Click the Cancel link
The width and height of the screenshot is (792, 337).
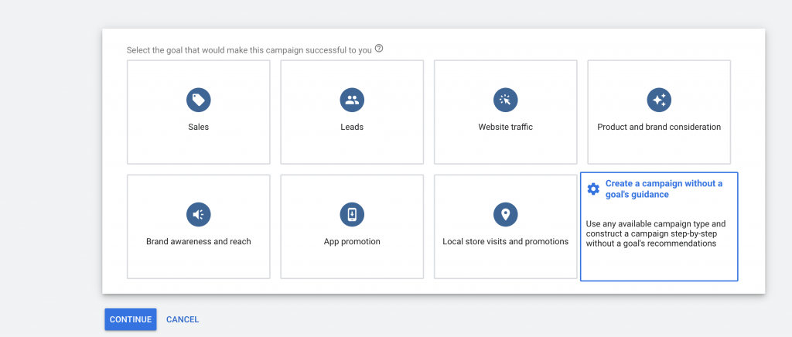pyautogui.click(x=183, y=319)
